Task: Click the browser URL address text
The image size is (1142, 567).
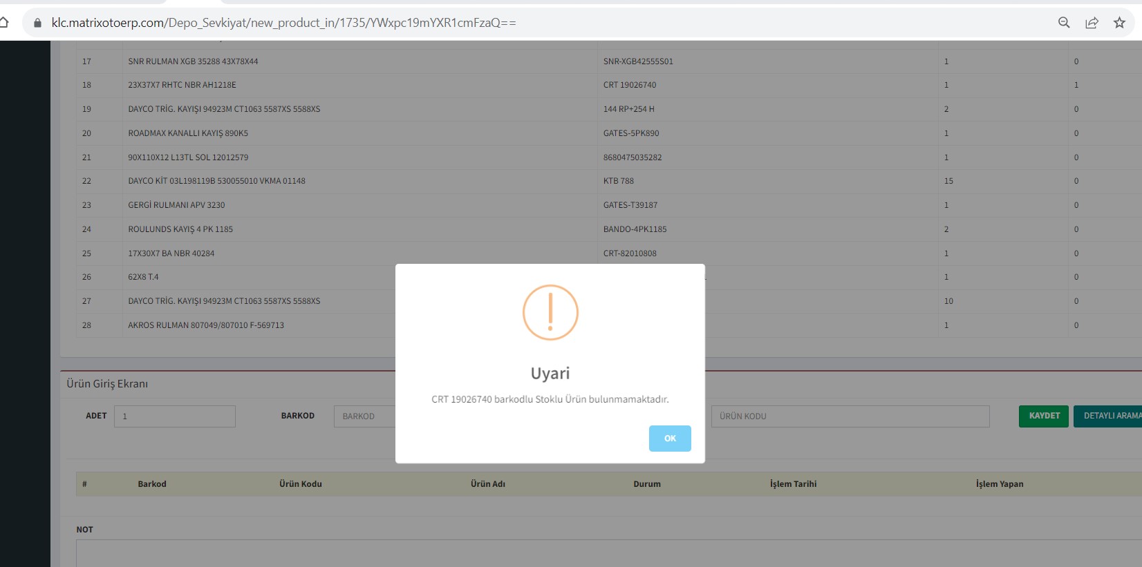Action: [x=283, y=23]
